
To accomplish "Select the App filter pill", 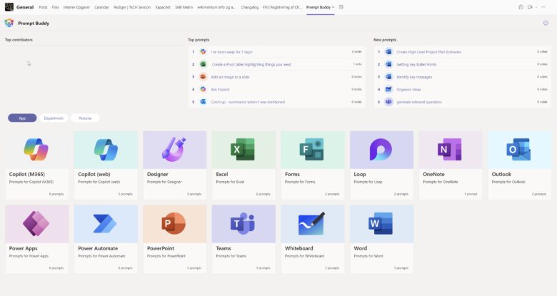I will coord(22,118).
